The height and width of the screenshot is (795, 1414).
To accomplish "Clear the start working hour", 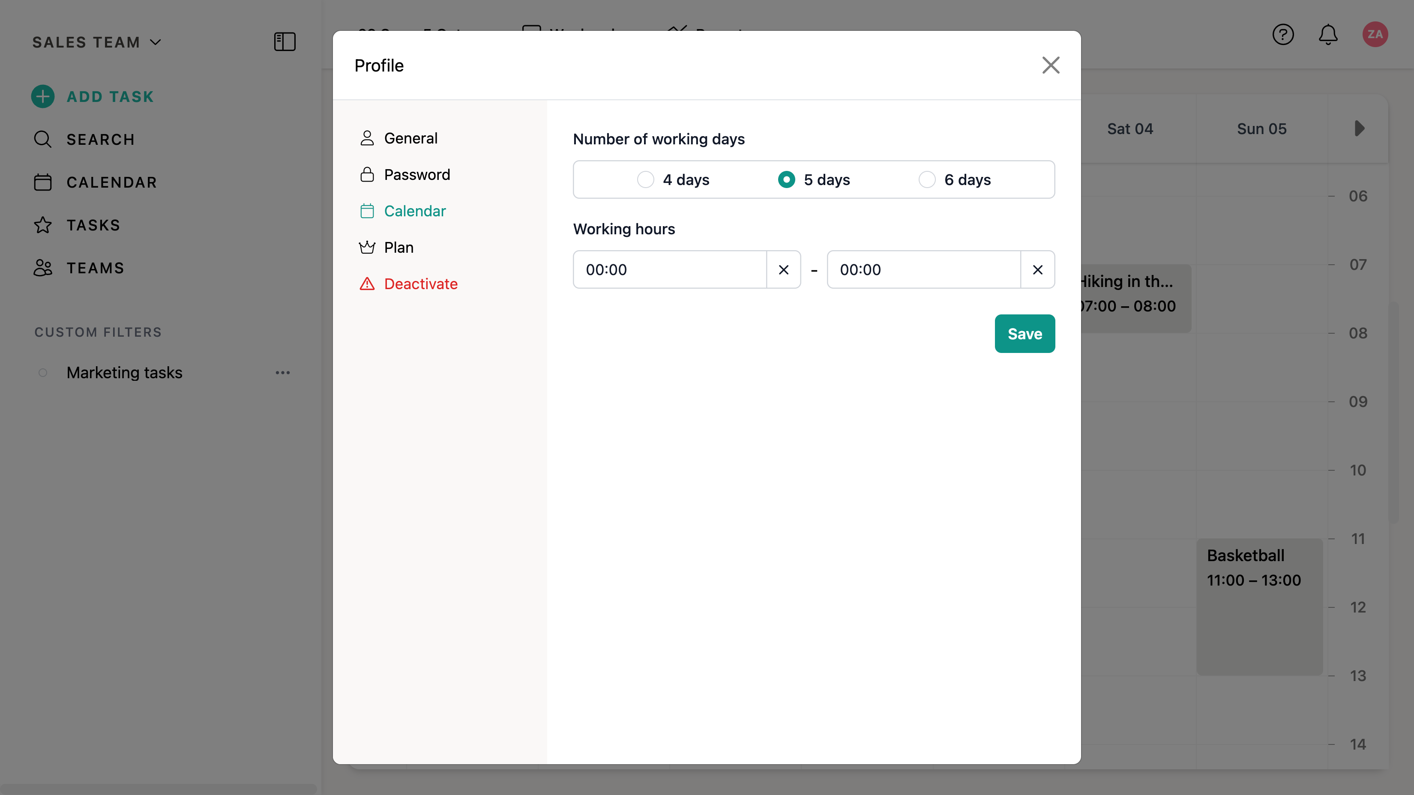I will 783,269.
